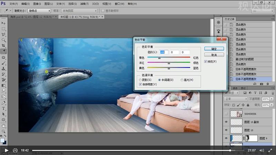Click the video fullscreen icon

coord(270,151)
